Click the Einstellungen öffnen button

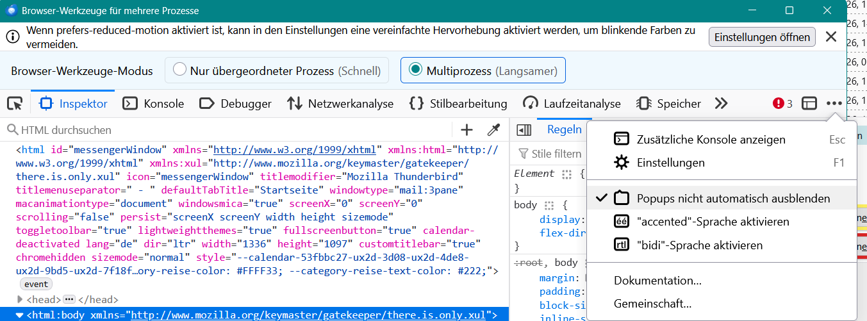point(762,37)
